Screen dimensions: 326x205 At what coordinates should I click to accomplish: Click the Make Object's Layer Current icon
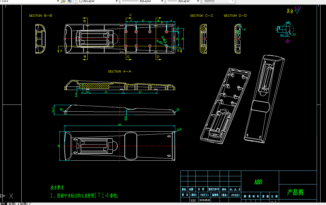click(x=63, y=1)
